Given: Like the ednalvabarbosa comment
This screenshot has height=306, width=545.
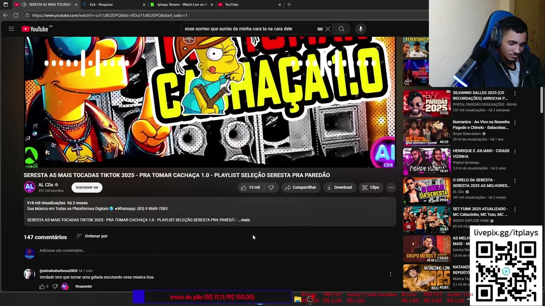Looking at the screenshot, I should coord(42,286).
